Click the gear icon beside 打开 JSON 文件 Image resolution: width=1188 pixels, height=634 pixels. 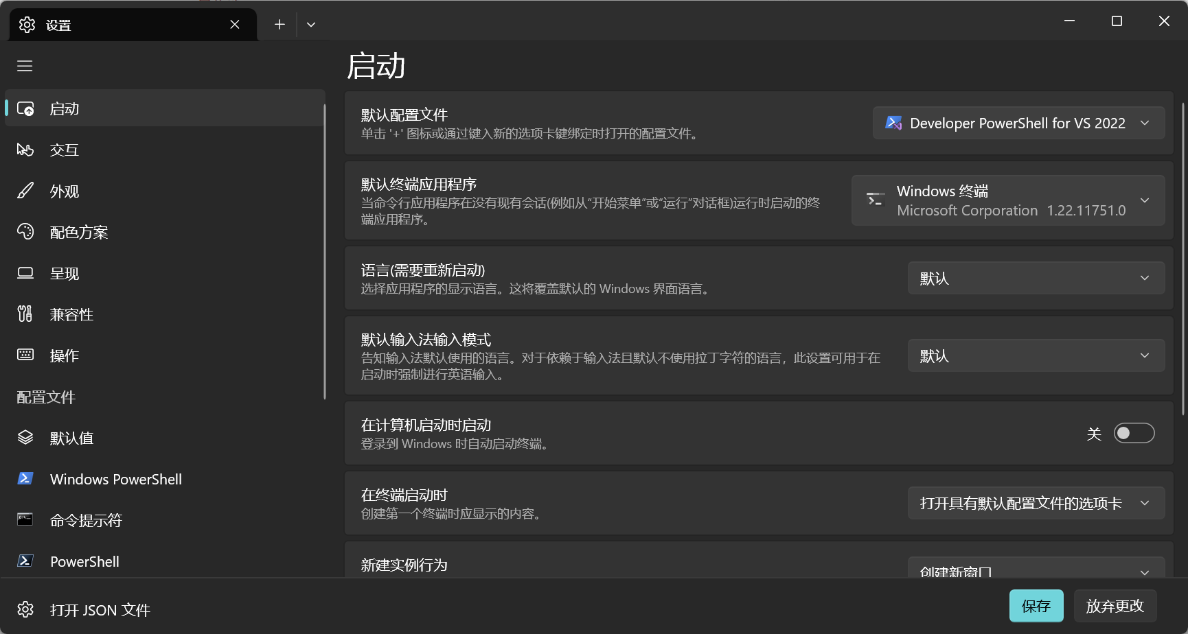click(x=25, y=609)
